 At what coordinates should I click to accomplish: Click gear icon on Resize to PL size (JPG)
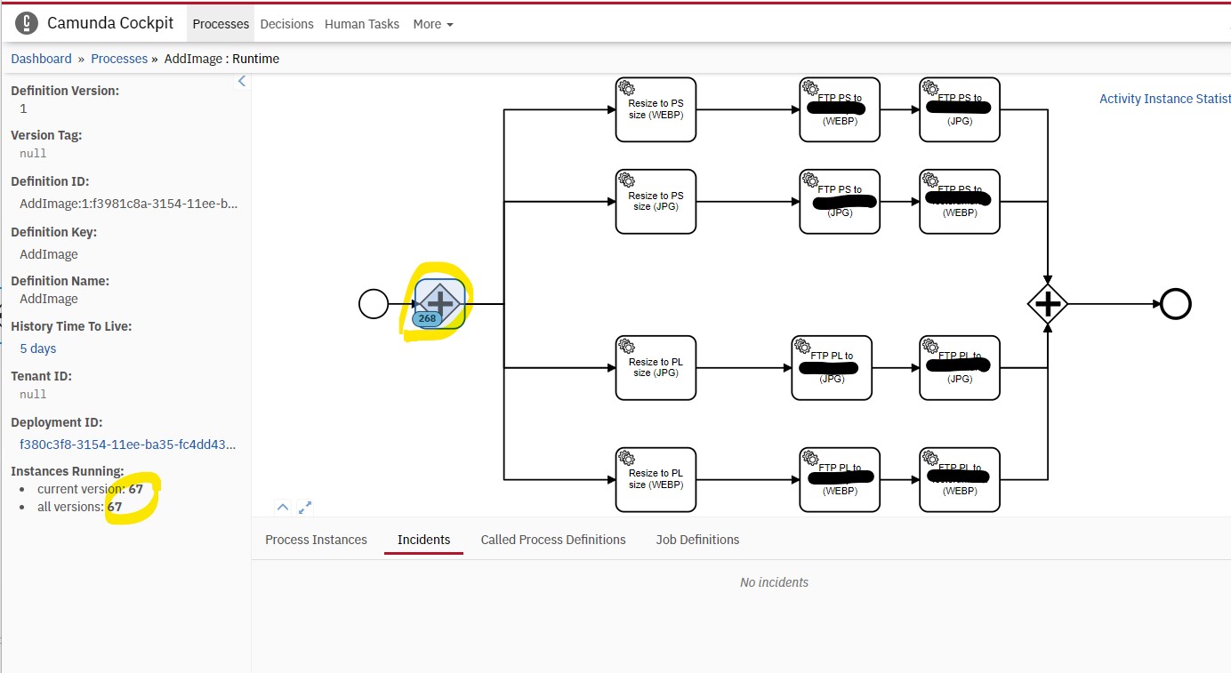[x=627, y=347]
